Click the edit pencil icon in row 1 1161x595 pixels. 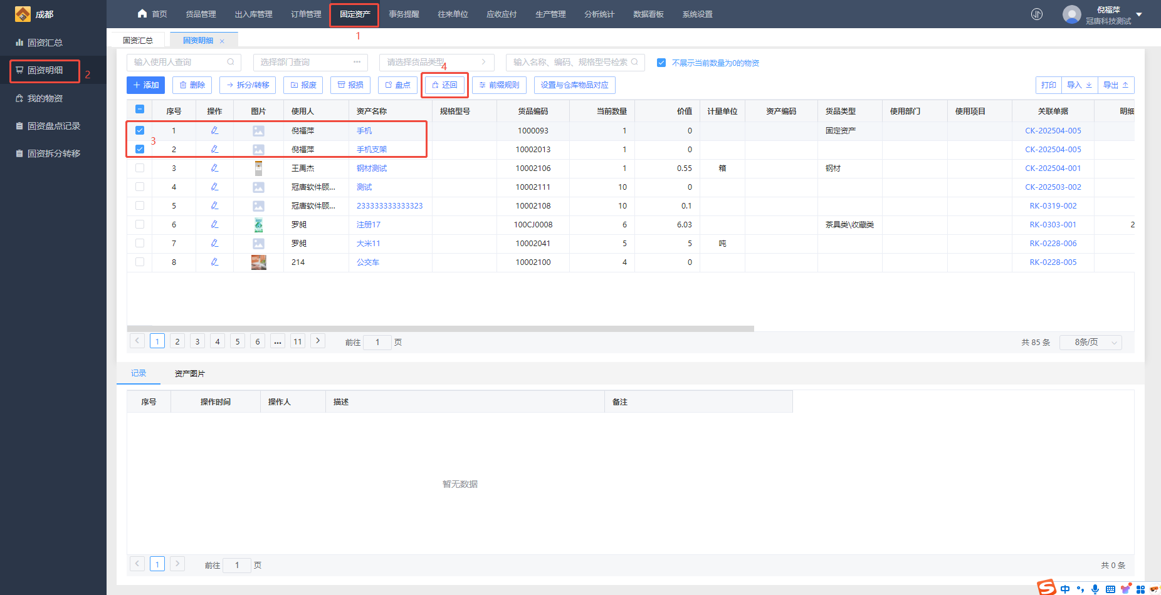[214, 130]
